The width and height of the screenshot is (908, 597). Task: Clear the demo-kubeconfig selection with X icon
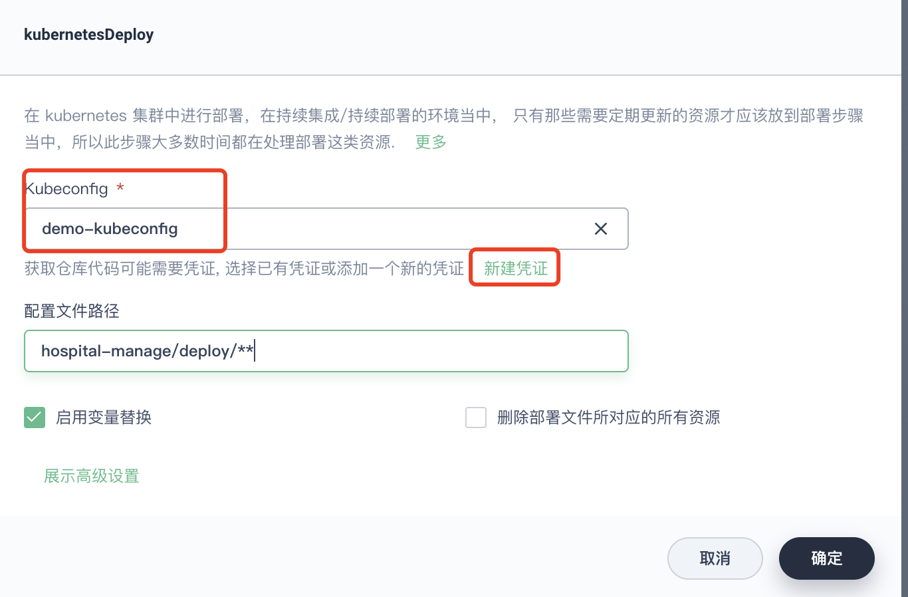click(x=601, y=229)
